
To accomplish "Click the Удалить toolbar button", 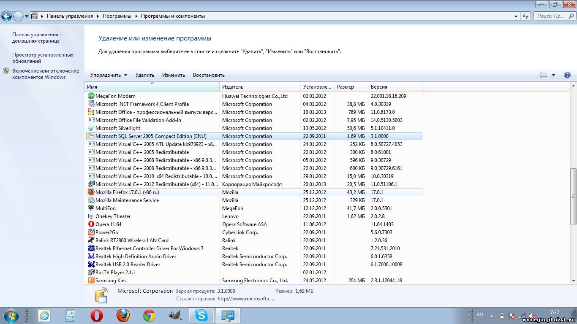I will 145,75.
